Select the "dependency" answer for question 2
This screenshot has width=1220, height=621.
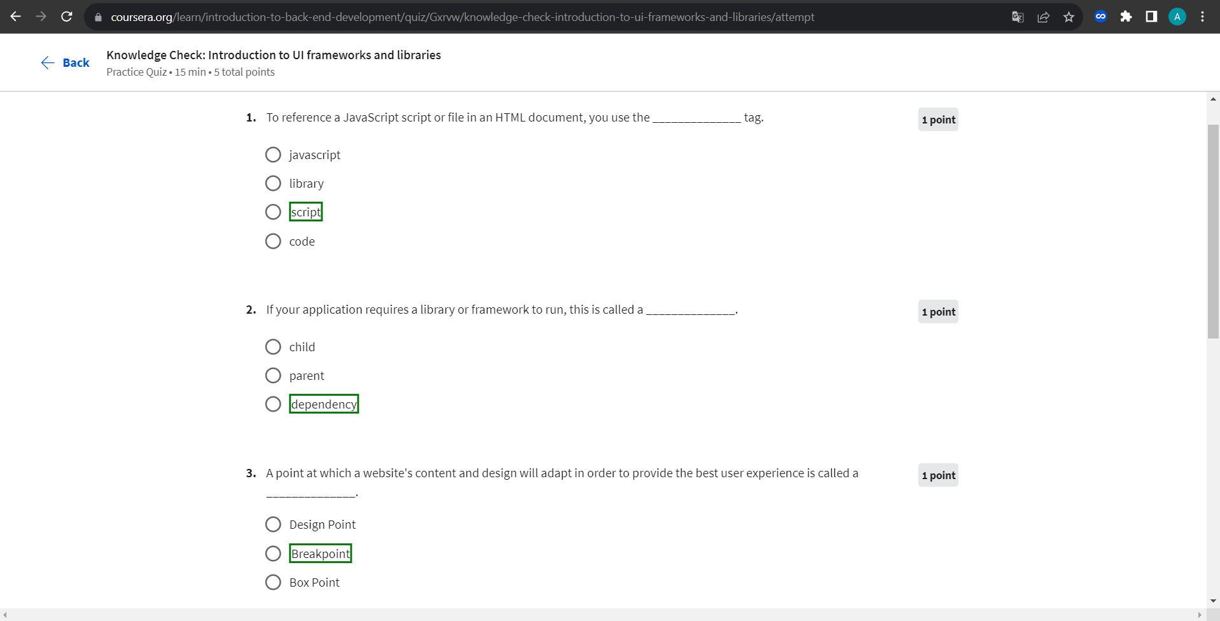273,403
